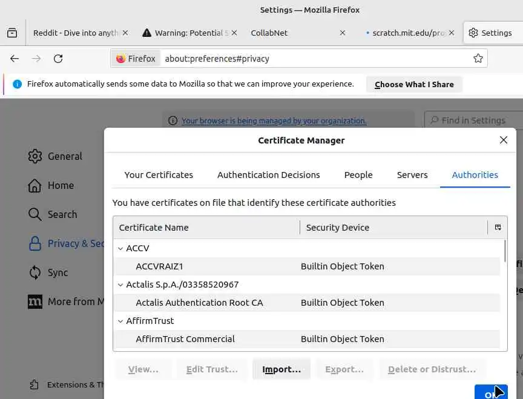This screenshot has height=399, width=523.
Task: Open General settings gear in sidebar
Action: click(x=35, y=156)
